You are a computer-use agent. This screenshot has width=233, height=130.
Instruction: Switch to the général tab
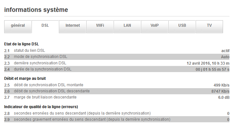(18, 26)
